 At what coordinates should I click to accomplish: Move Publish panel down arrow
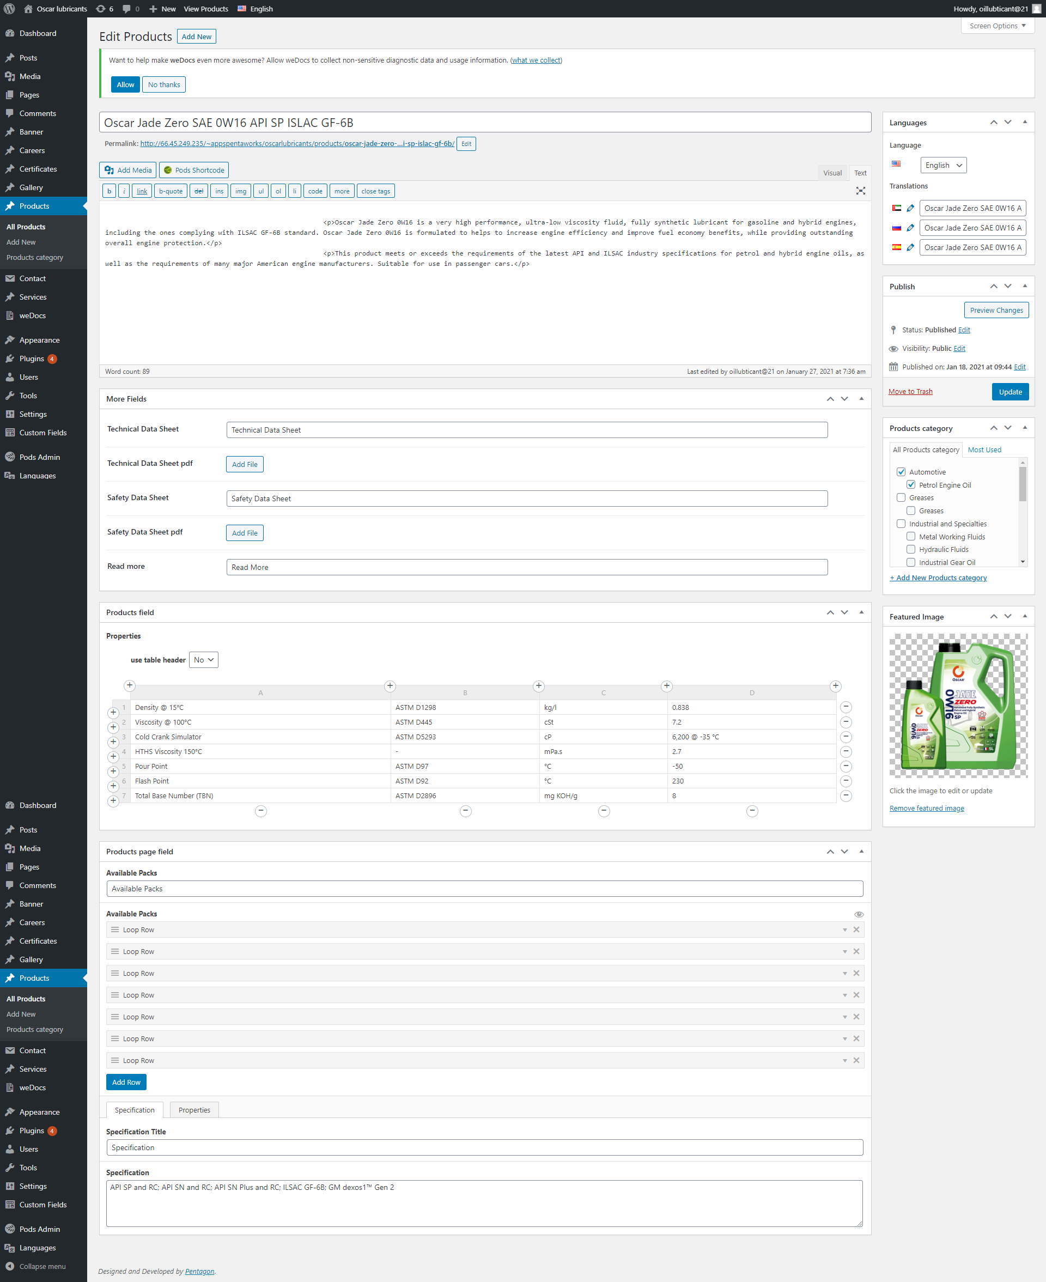point(1008,286)
